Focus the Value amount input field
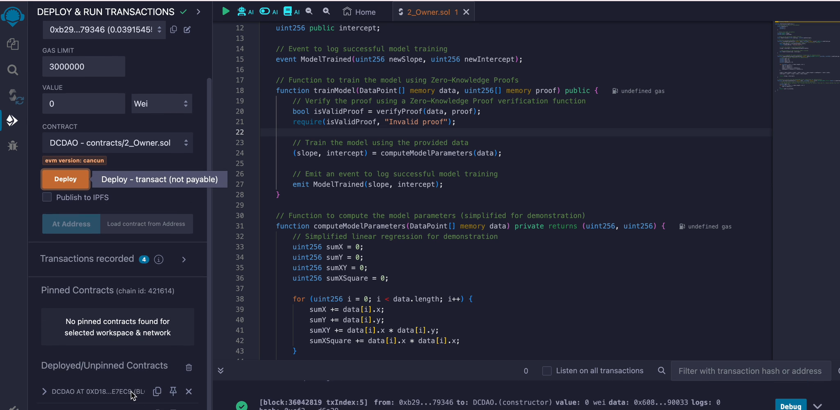This screenshot has height=410, width=840. (84, 104)
